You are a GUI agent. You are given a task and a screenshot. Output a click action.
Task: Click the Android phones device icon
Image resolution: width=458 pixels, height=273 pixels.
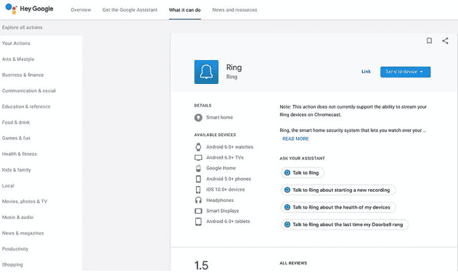coord(198,179)
